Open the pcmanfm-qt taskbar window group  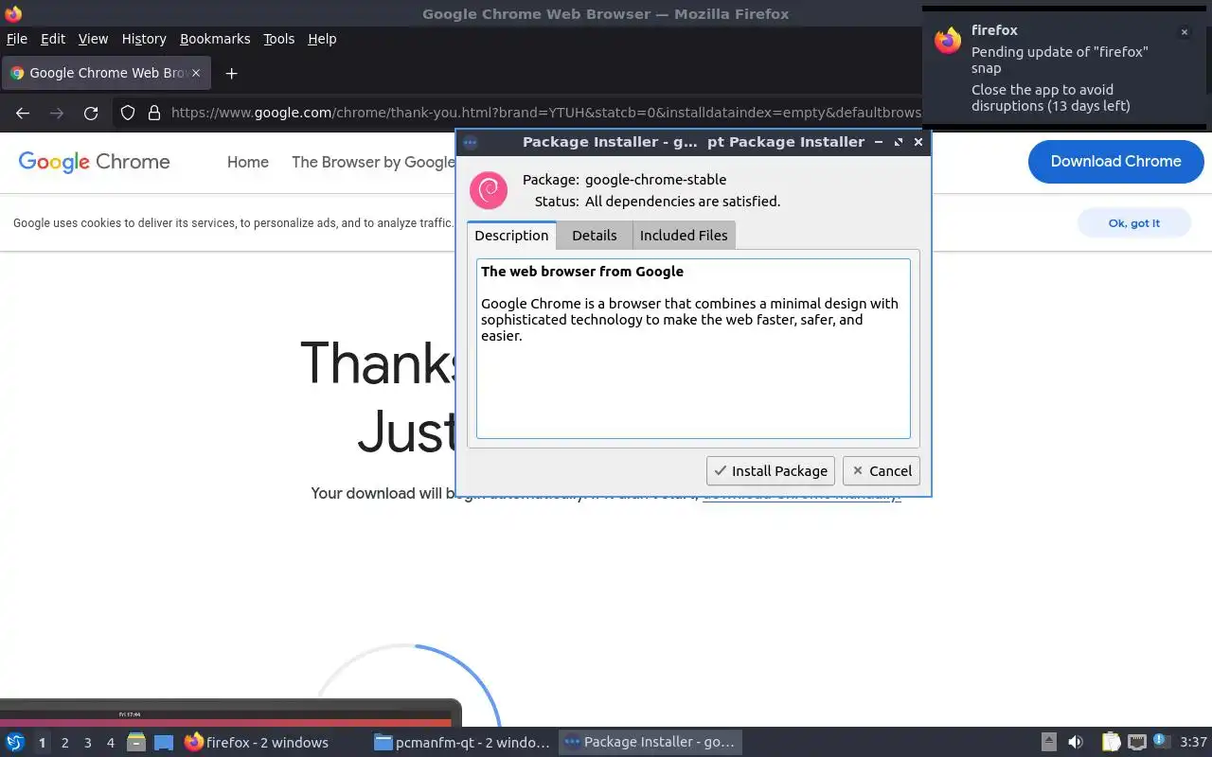coord(462,742)
